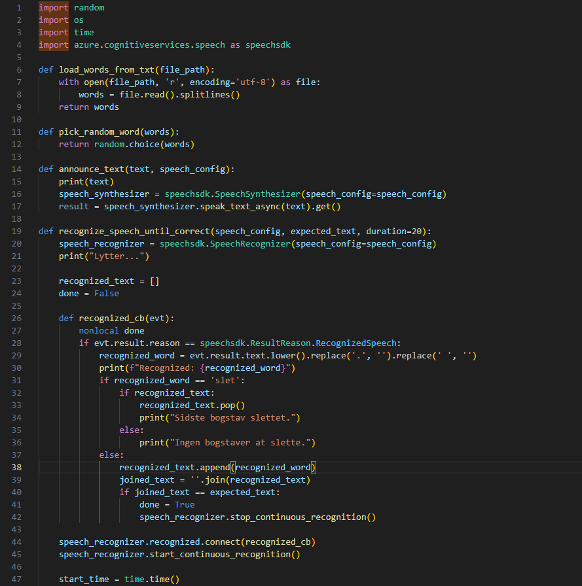
Task: Click line number 47 in the gutter
Action: [16, 579]
